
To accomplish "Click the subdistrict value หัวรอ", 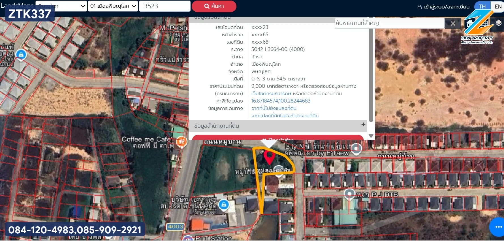I will (257, 57).
